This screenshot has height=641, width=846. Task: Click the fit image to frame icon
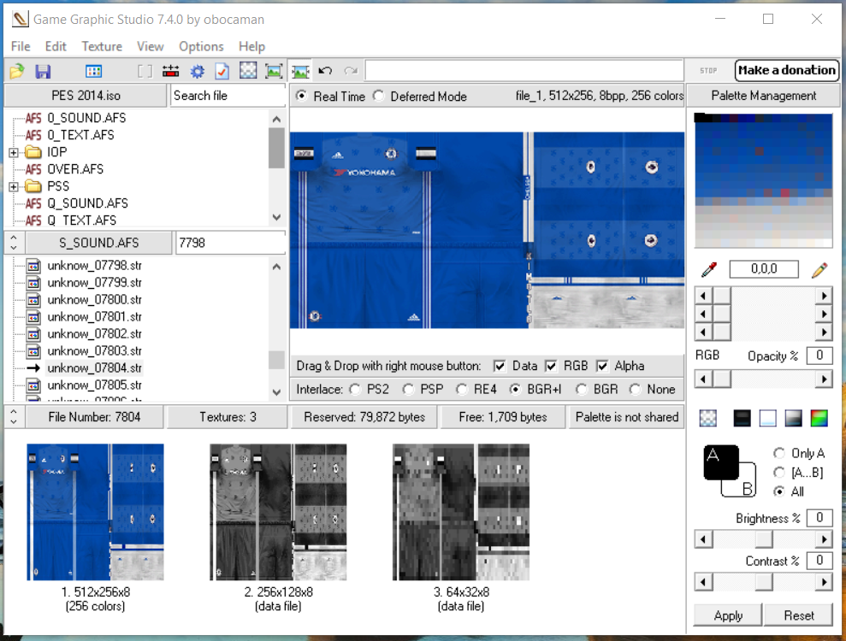274,71
